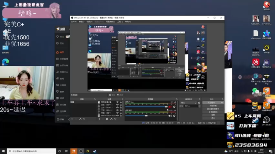Pop out scene transitions dock icon
The width and height of the screenshot is (275, 154).
pos(199,99)
